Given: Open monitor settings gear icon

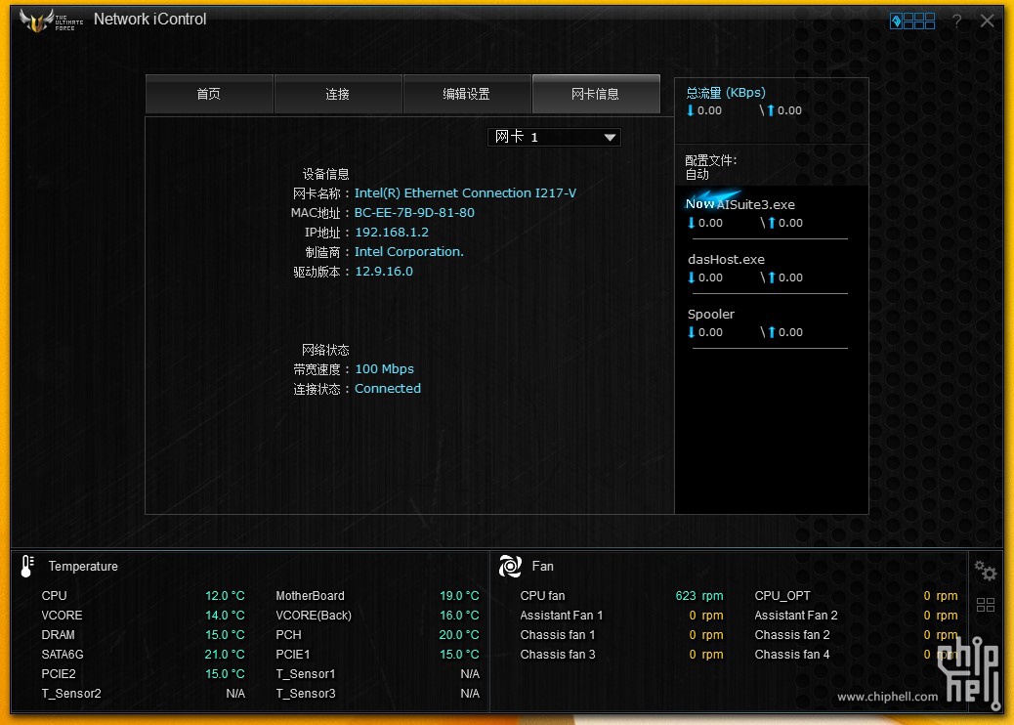Looking at the screenshot, I should pyautogui.click(x=986, y=571).
